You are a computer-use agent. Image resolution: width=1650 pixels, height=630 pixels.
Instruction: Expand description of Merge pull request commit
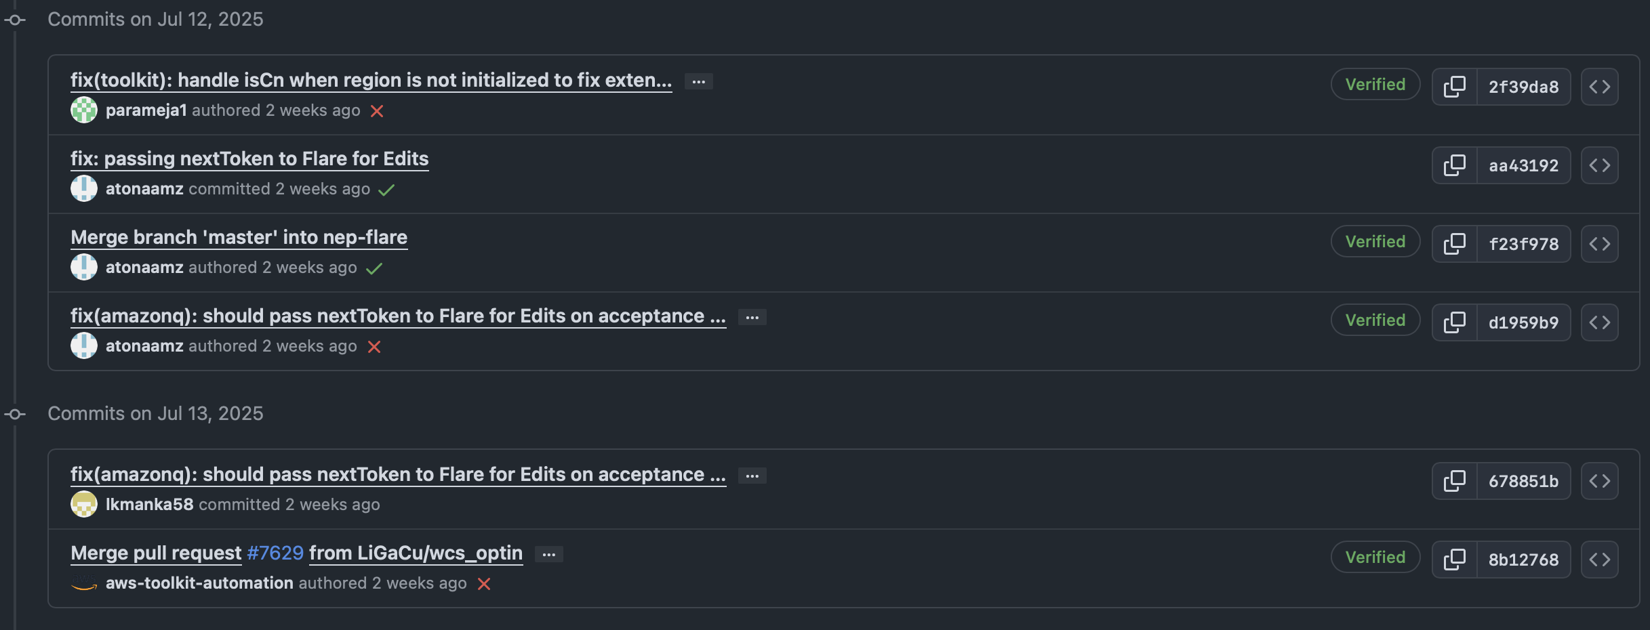click(548, 554)
